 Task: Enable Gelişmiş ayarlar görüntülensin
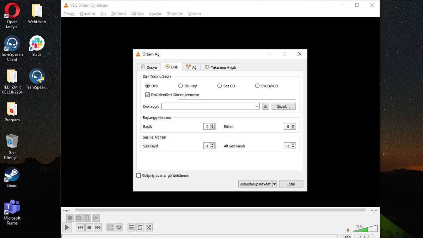(139, 175)
